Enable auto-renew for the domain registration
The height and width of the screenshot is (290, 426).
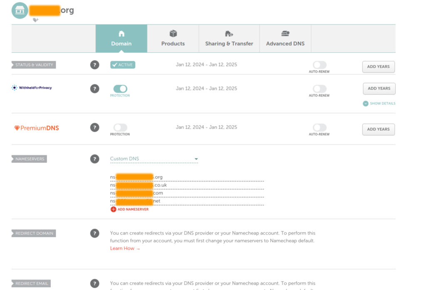[319, 64]
